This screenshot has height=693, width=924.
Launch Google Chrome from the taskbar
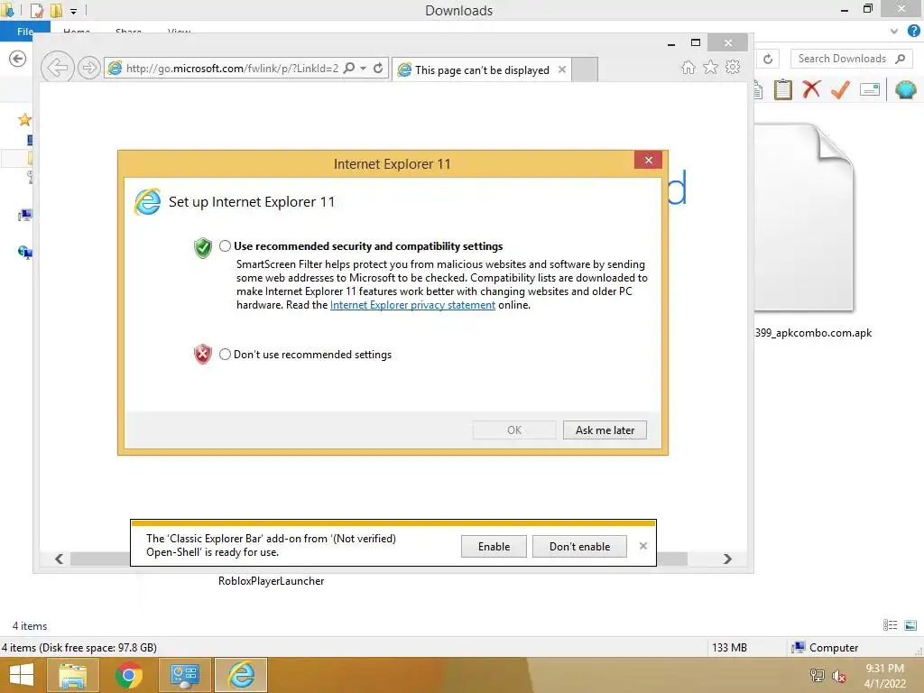click(x=128, y=675)
